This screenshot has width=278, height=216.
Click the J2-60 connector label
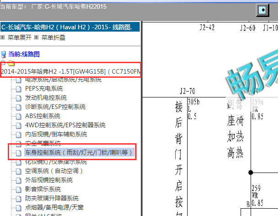click(x=248, y=28)
